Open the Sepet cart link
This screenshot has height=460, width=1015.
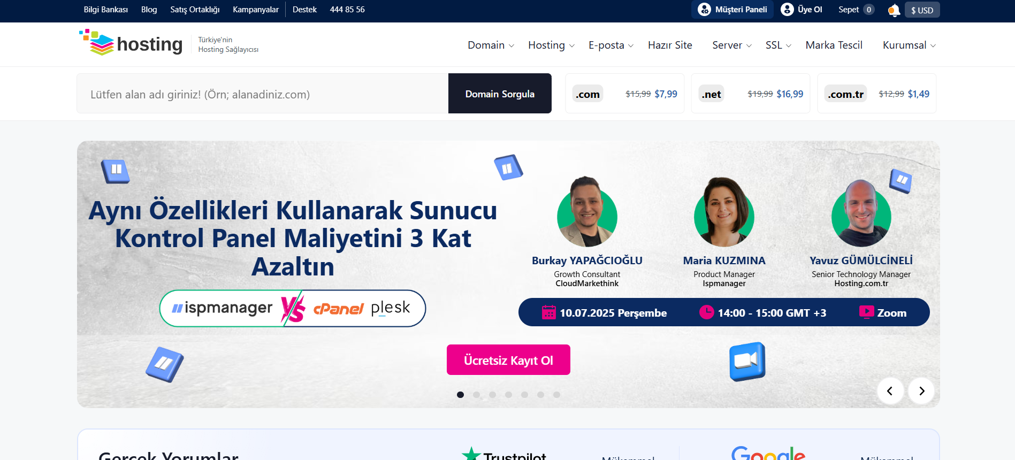(857, 10)
